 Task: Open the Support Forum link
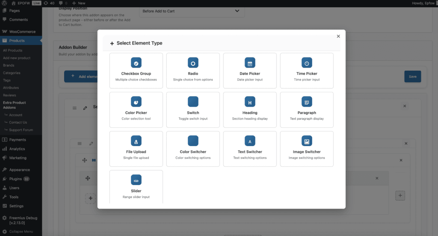tap(21, 130)
